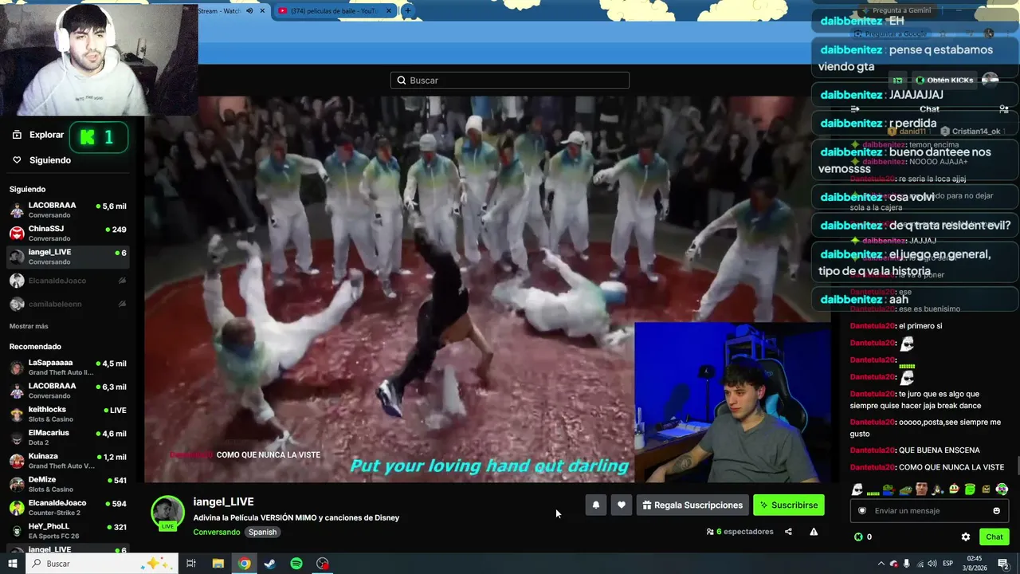Image resolution: width=1020 pixels, height=574 pixels.
Task: Report the stream via warning triangle icon
Action: coord(814,532)
